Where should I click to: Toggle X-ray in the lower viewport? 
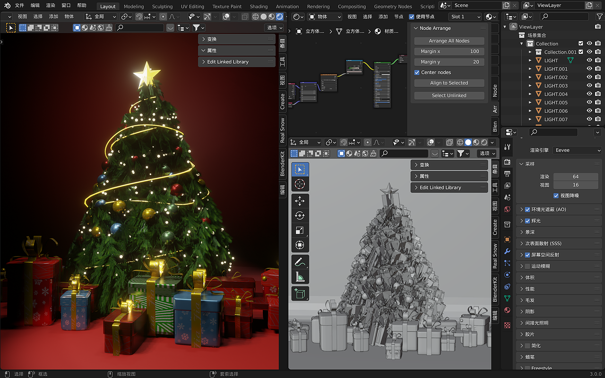pyautogui.click(x=449, y=142)
